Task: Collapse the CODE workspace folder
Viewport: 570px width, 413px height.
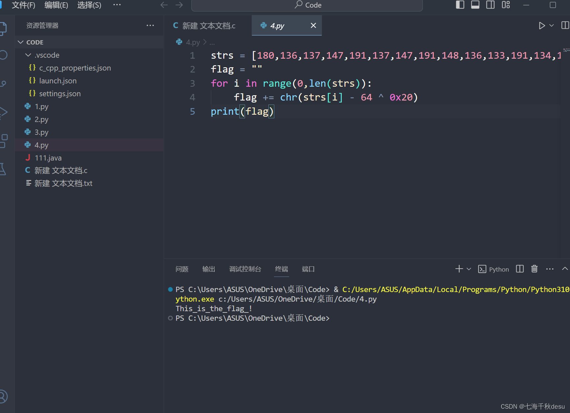Action: [20, 42]
